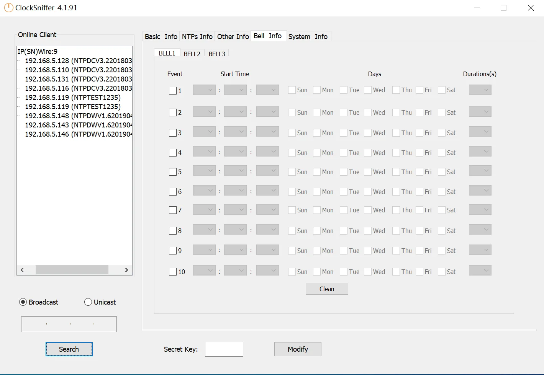Open the Event 1 Durations dropdown

click(x=480, y=90)
